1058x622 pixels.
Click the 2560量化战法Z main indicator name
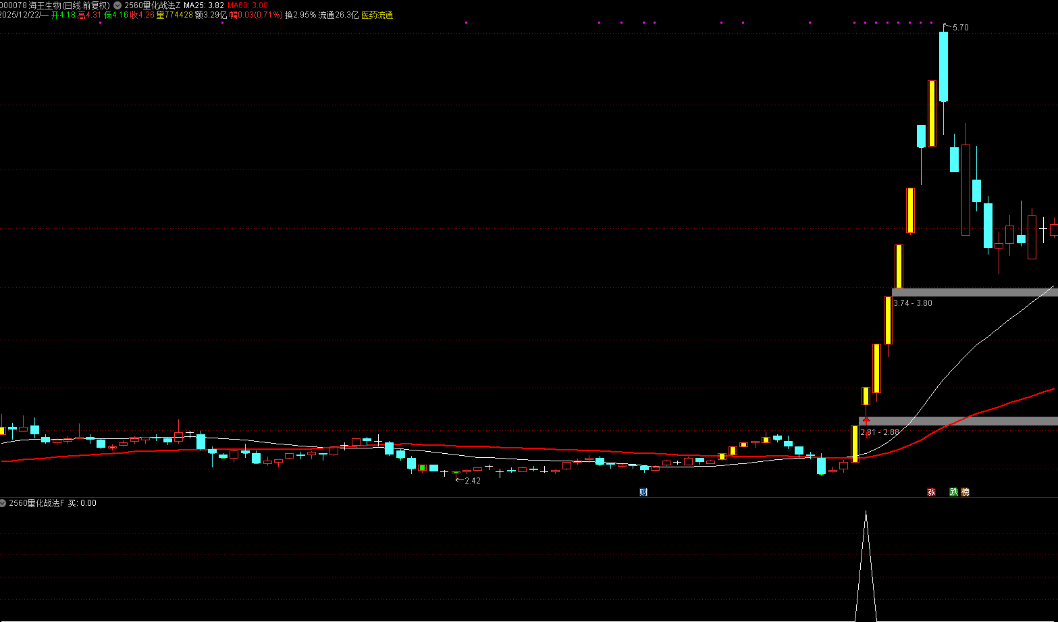pos(153,5)
